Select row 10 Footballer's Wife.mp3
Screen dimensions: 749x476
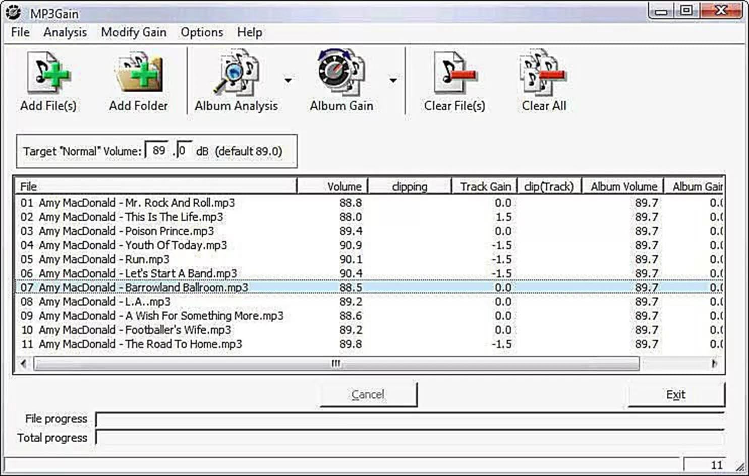coord(369,329)
